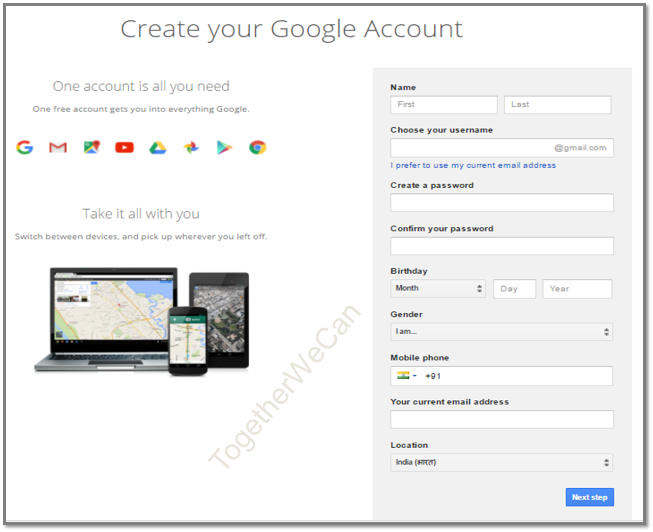Open the Gender 'I am...' dropdown
This screenshot has height=532, width=653.
(x=501, y=332)
